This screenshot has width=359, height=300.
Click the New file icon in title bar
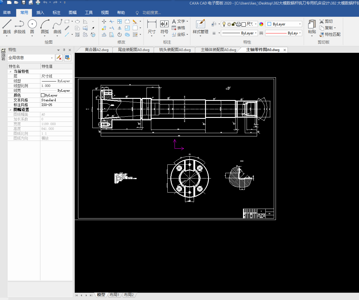[x=9, y=2]
